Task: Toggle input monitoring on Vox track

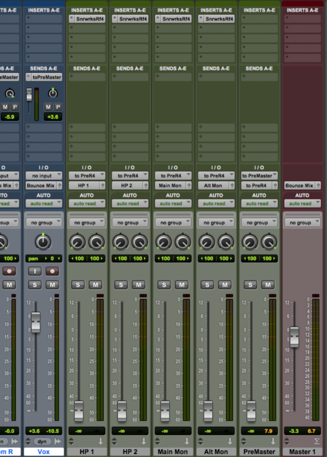Action: pos(35,271)
